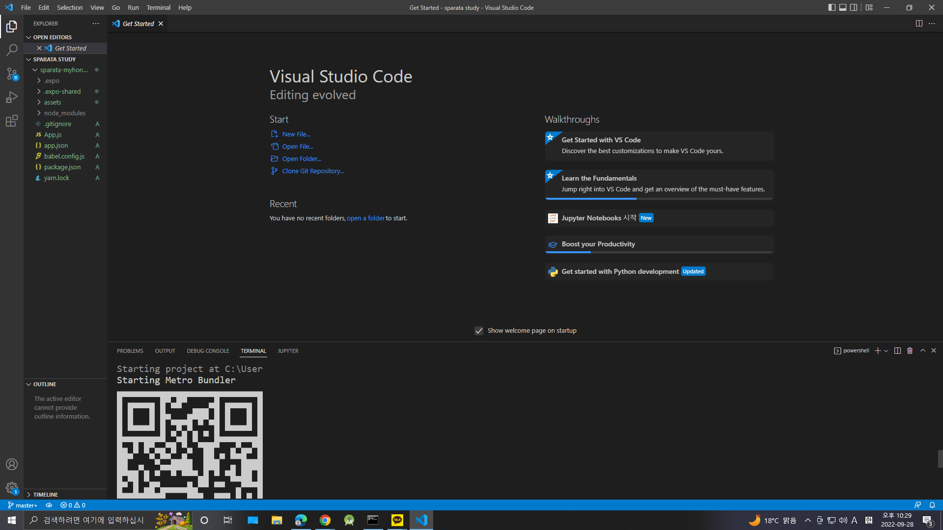Click the master+ branch indicator

coord(23,505)
